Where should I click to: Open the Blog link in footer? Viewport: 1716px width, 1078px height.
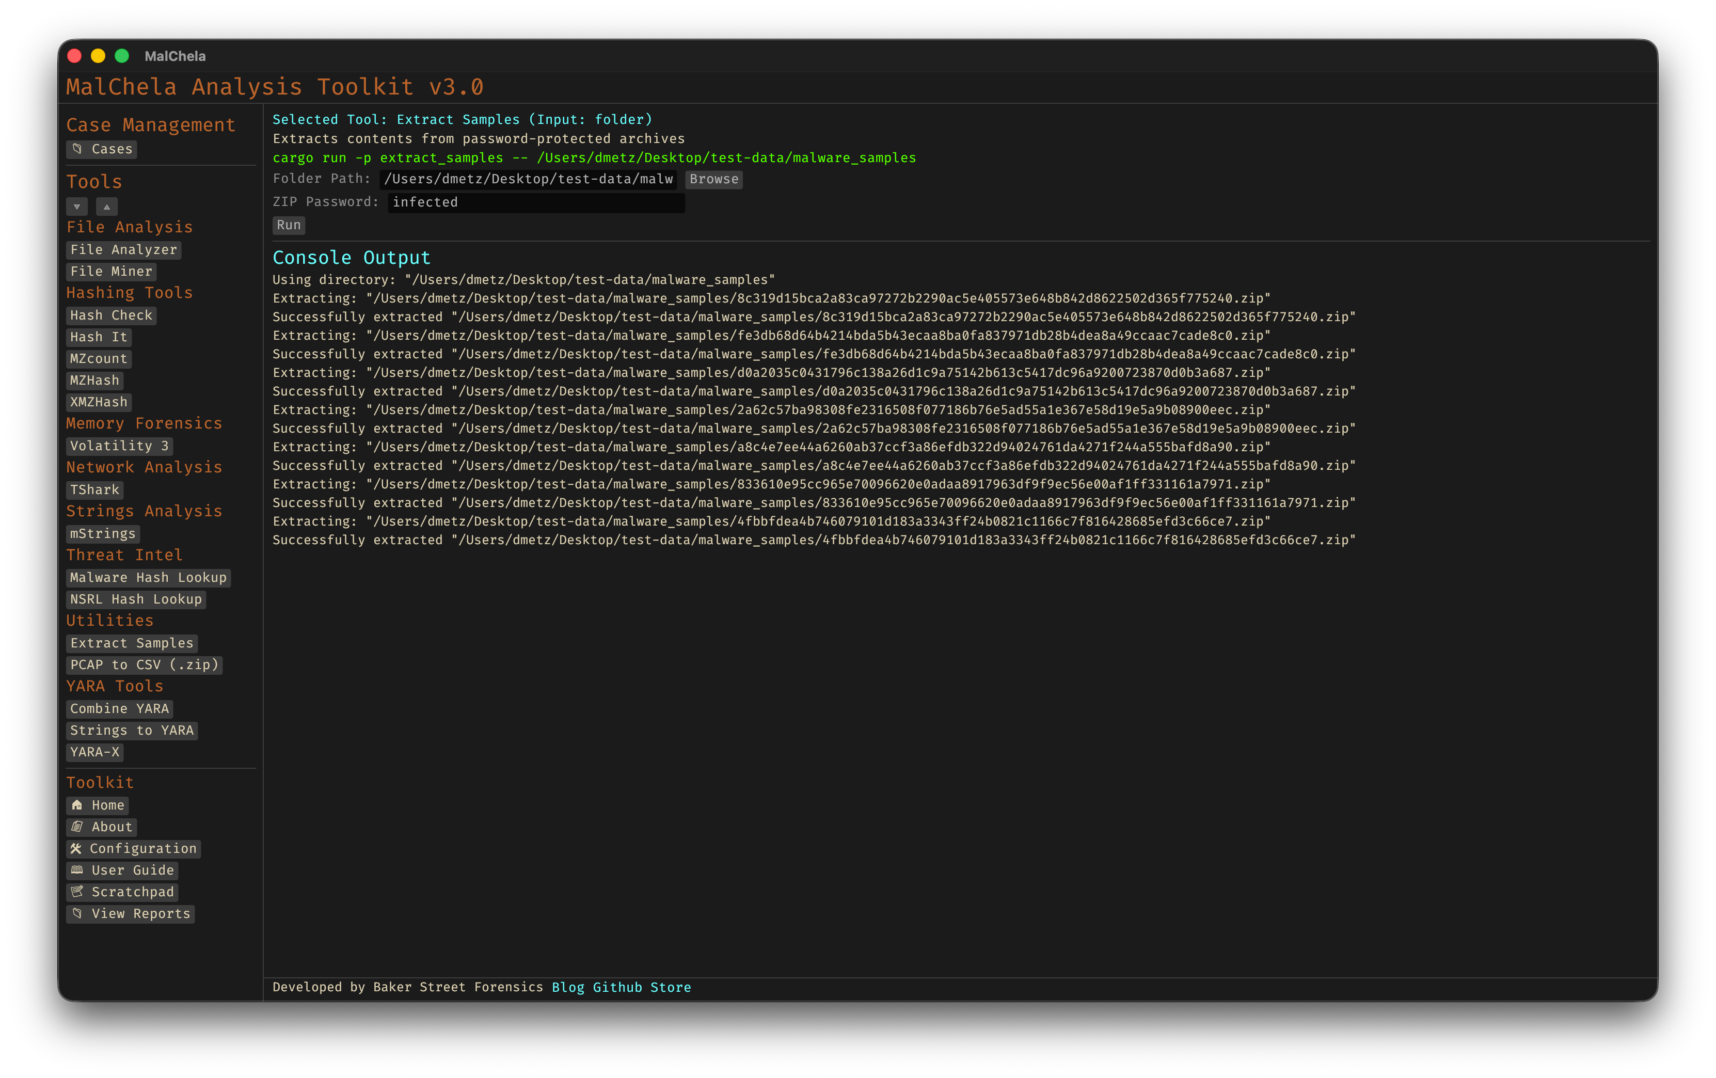coord(568,988)
